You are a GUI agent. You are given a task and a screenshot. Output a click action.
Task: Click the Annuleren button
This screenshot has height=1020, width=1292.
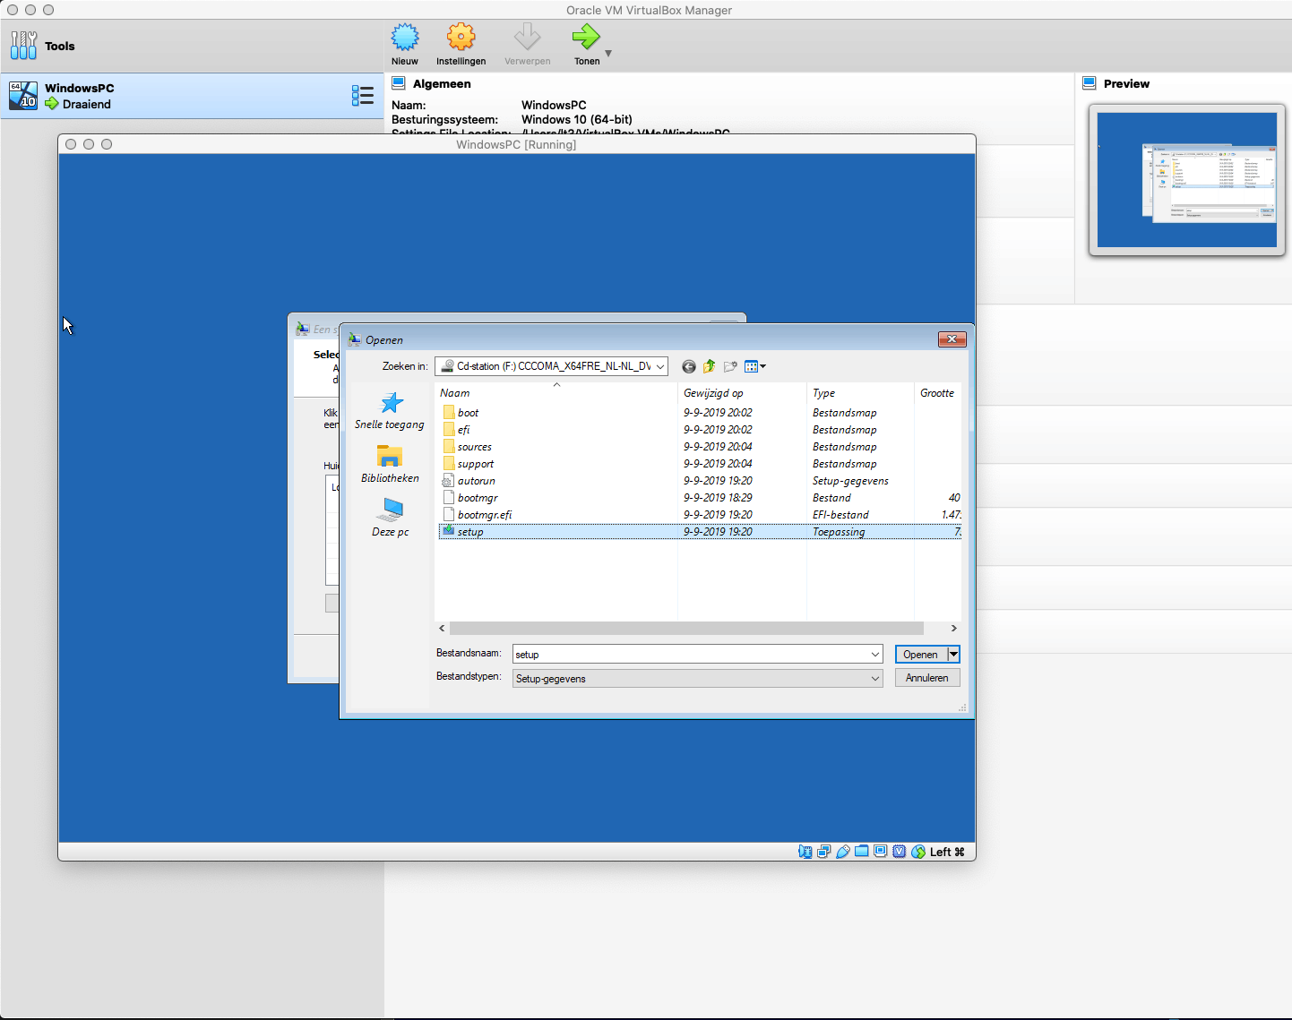(x=927, y=678)
